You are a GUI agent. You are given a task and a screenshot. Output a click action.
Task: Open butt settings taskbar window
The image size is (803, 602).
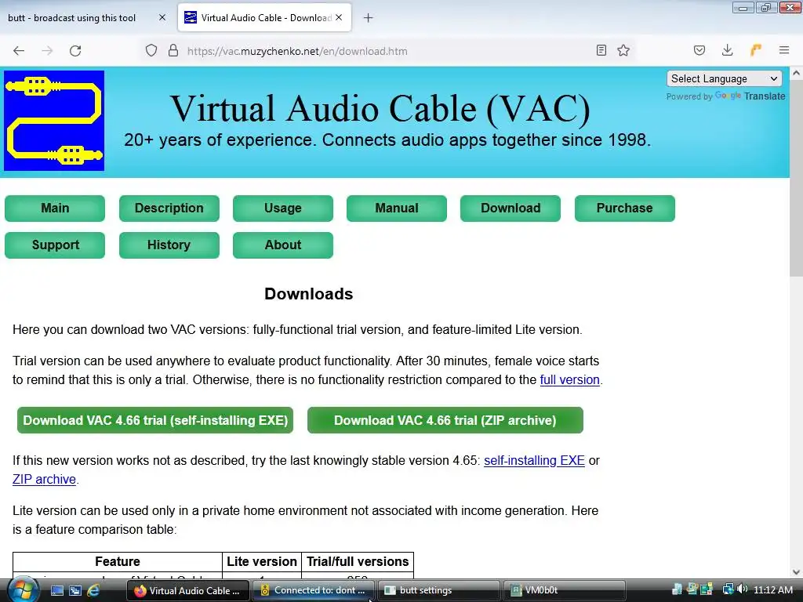pos(439,591)
